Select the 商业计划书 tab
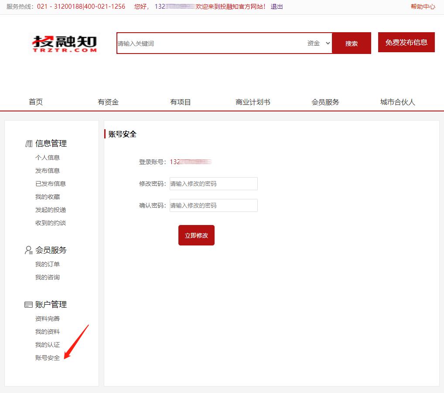The height and width of the screenshot is (393, 444). (253, 102)
